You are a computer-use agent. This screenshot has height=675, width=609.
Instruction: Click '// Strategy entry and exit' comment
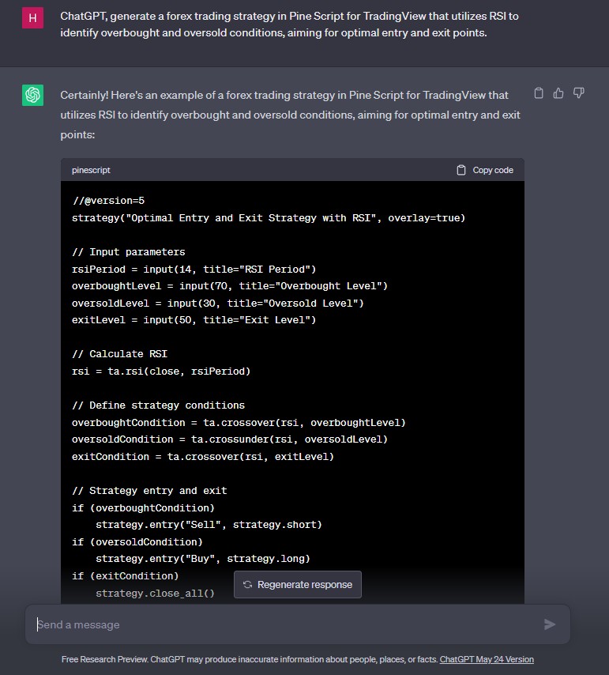coord(149,490)
